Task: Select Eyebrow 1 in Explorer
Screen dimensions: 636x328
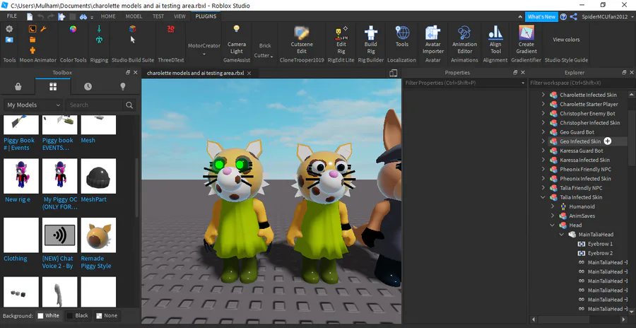Action: click(x=600, y=244)
